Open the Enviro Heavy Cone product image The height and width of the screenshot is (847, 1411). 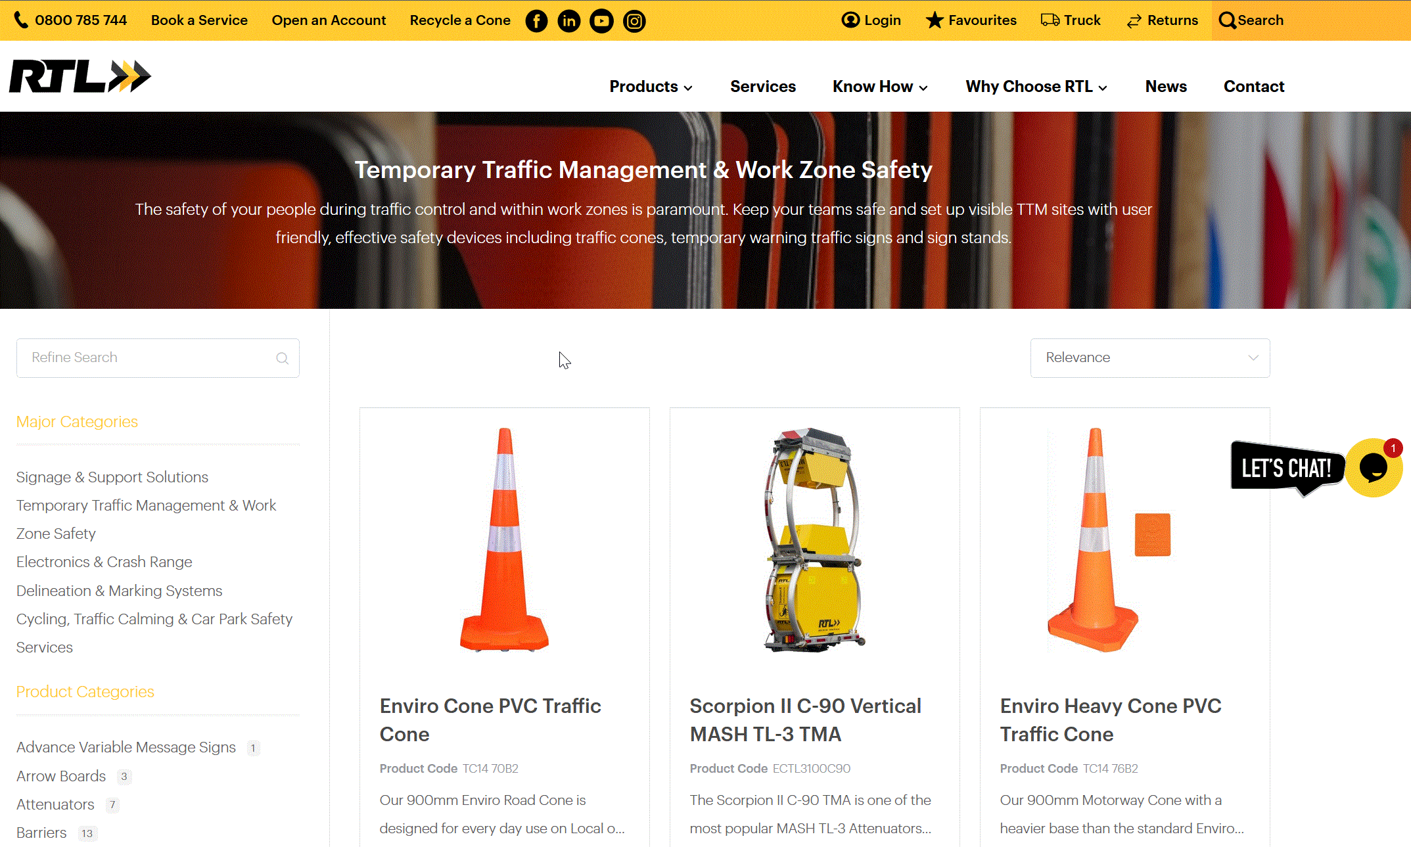(x=1109, y=539)
